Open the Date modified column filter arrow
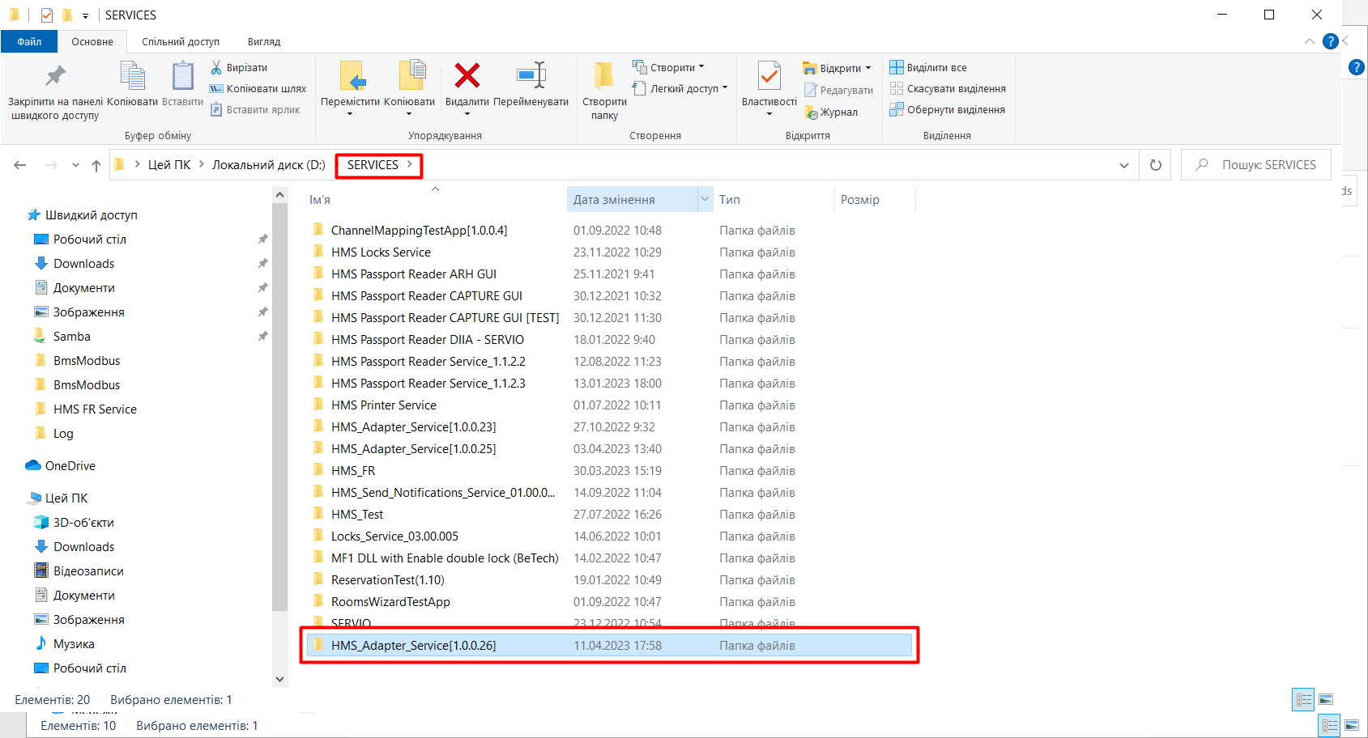 [705, 199]
